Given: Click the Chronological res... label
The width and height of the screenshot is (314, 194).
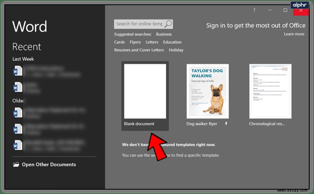Looking at the screenshot, I should [x=267, y=124].
